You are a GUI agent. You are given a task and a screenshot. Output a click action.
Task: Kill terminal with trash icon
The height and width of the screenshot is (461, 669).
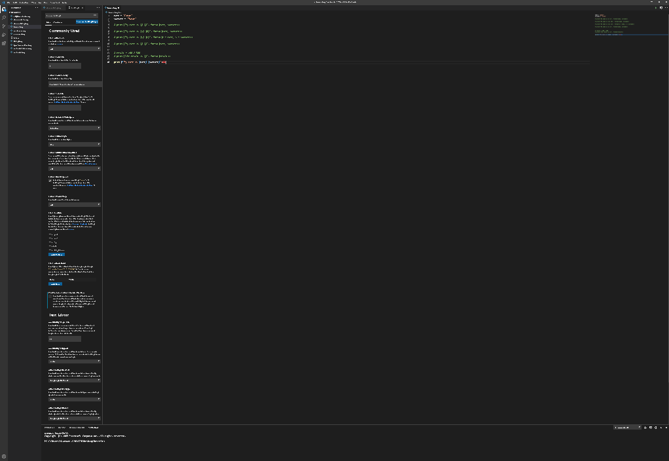[656, 428]
